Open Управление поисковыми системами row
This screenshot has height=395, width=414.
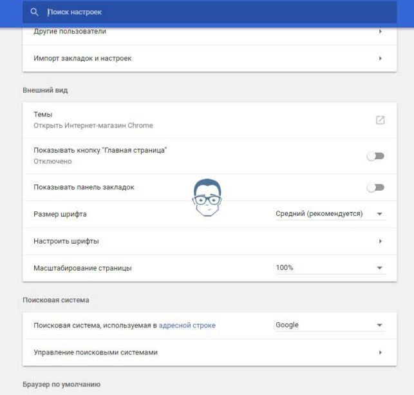210,352
